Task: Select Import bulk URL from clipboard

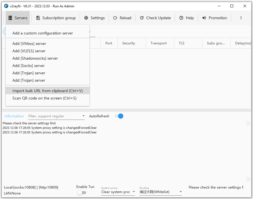Action: pyautogui.click(x=47, y=91)
